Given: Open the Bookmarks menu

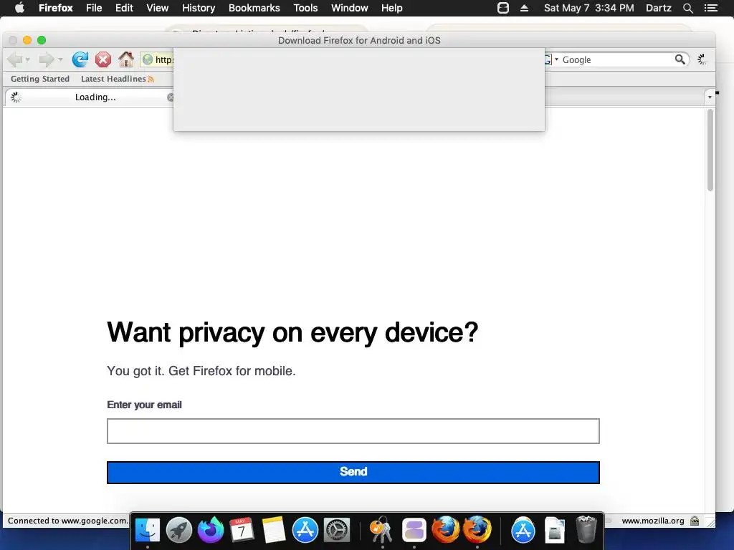Looking at the screenshot, I should pyautogui.click(x=254, y=8).
